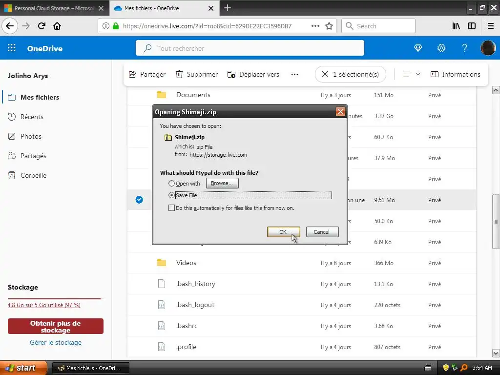Click the Premium diamond icon
500x375 pixels.
pyautogui.click(x=418, y=48)
